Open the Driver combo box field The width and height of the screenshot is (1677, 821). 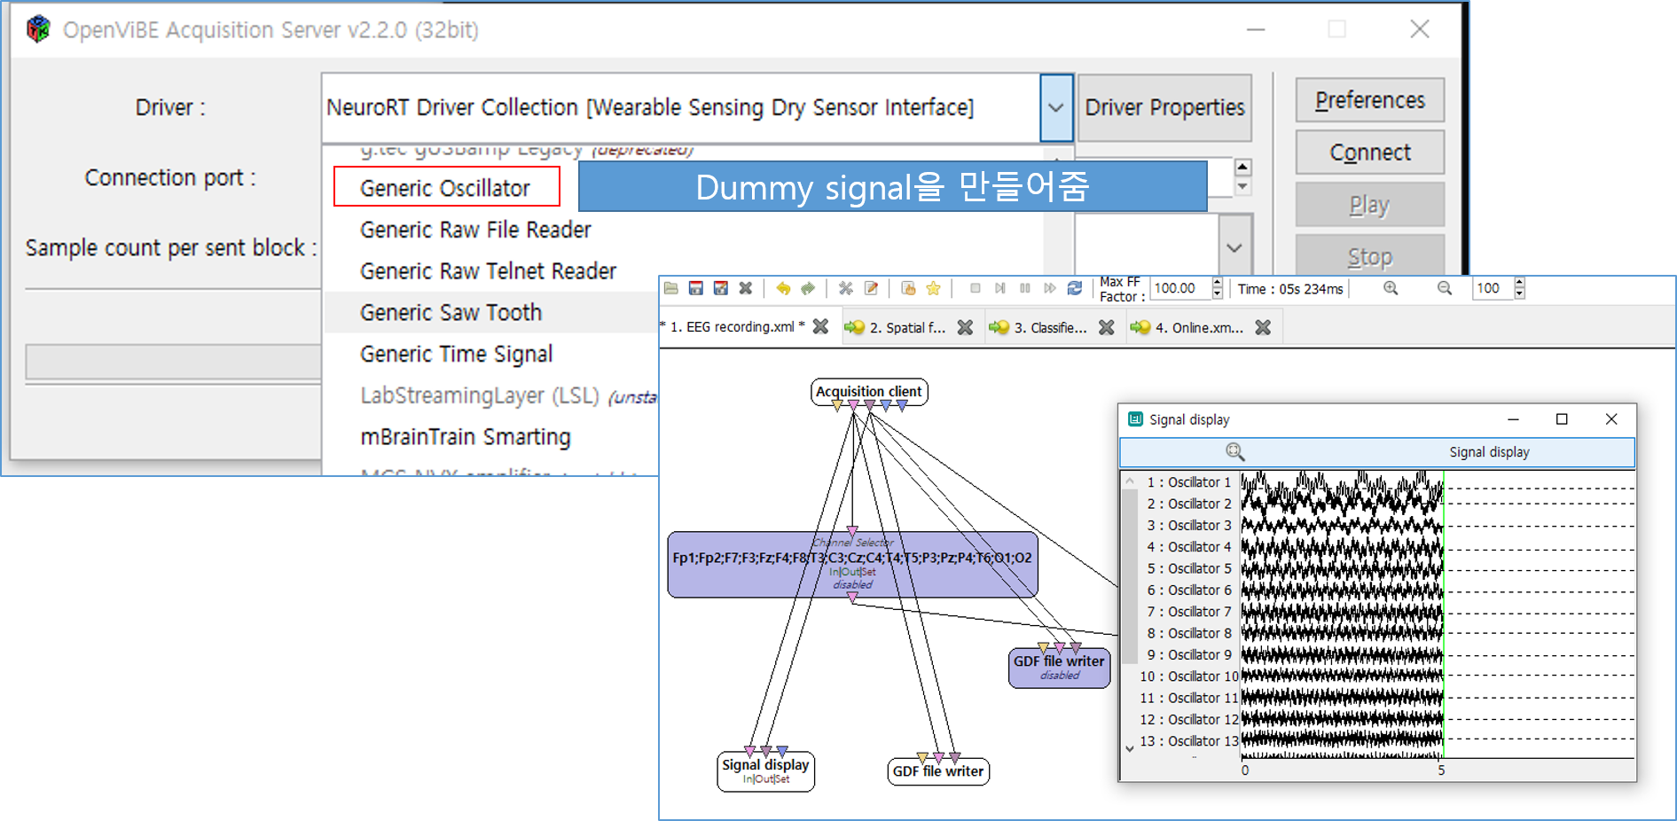click(x=681, y=107)
